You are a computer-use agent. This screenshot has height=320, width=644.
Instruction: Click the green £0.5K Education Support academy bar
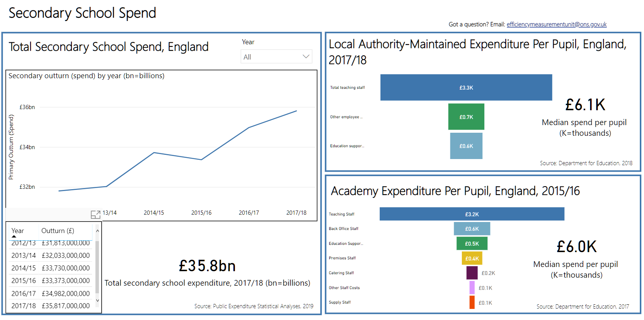tap(472, 243)
